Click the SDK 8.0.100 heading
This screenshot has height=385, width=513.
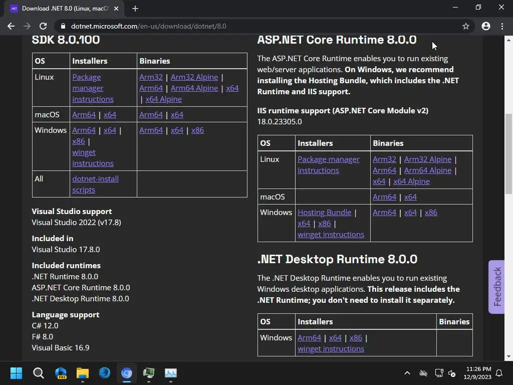click(x=66, y=40)
